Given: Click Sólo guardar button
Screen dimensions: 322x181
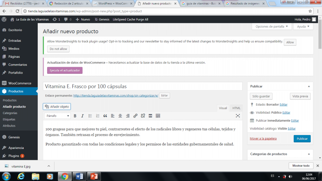Looking at the screenshot, I should click(x=261, y=96).
